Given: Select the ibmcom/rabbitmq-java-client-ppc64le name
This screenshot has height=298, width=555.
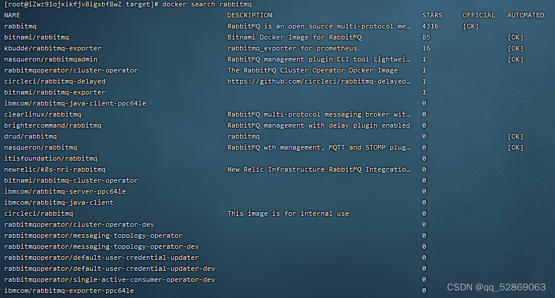Looking at the screenshot, I should click(75, 103).
